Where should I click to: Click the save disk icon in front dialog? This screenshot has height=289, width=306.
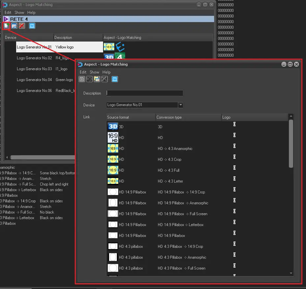pyautogui.click(x=82, y=79)
